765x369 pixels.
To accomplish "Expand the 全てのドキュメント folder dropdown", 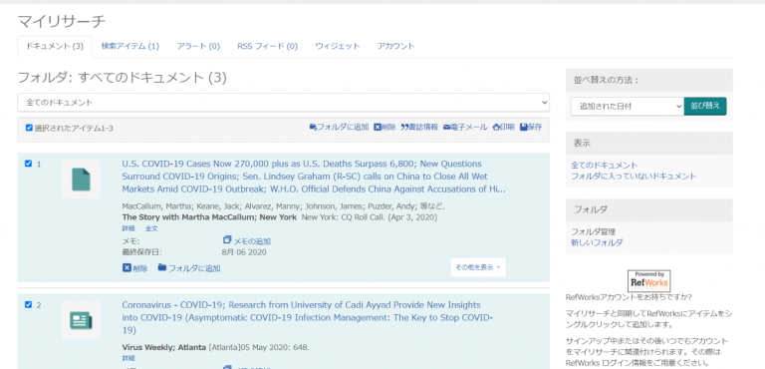I will click(x=284, y=103).
